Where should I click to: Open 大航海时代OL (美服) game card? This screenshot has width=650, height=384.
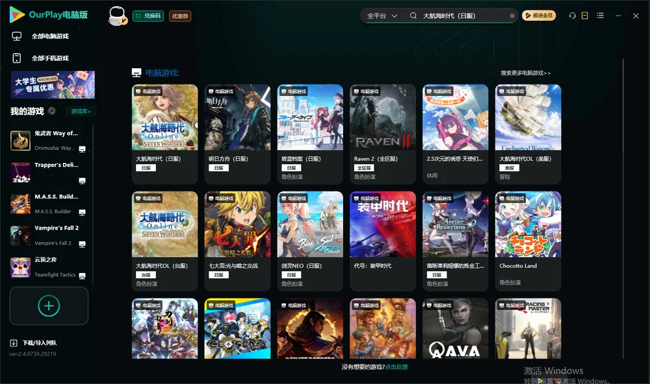(528, 134)
